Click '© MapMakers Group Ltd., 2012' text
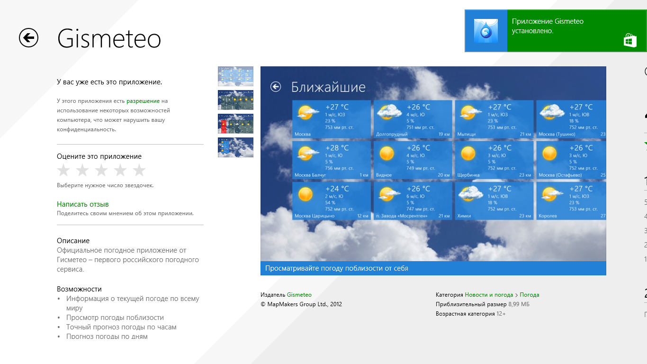This screenshot has width=647, height=364. point(301,304)
